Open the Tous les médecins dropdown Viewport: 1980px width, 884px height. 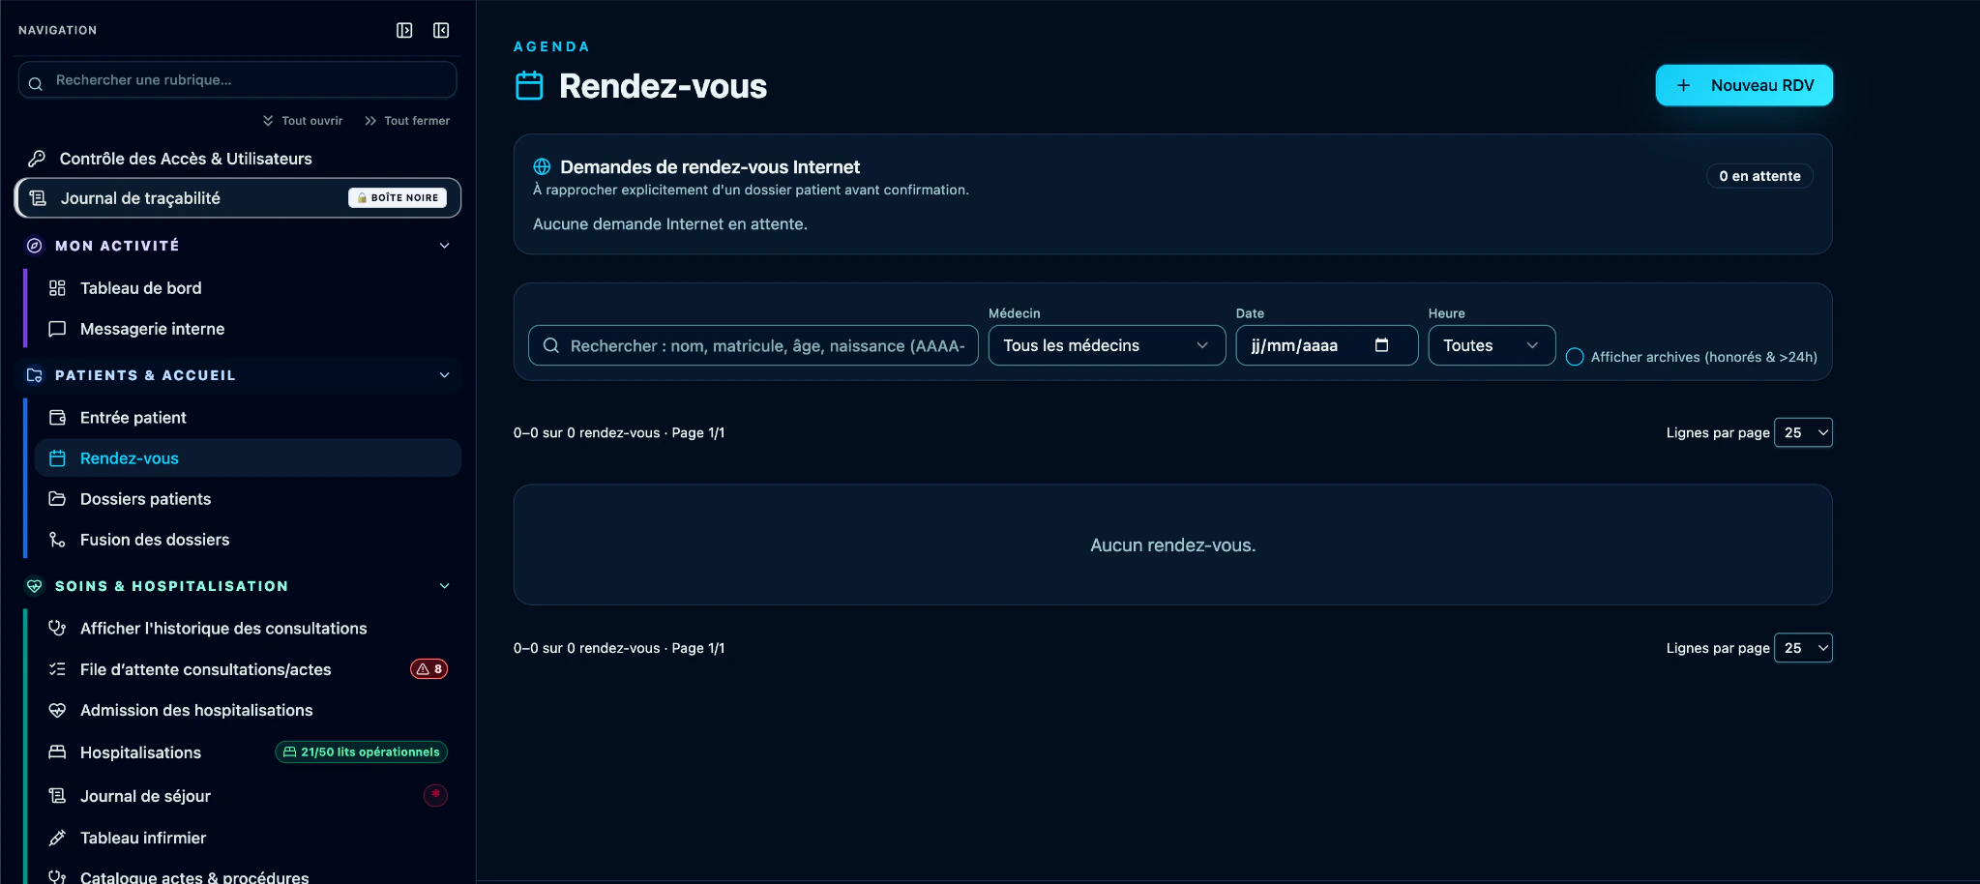[x=1107, y=345]
